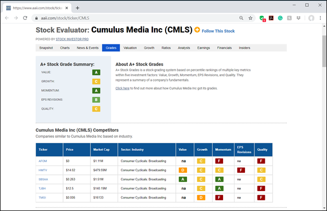Click the orange plus Follow This Stock icon
This screenshot has height=211, width=327.
click(197, 30)
